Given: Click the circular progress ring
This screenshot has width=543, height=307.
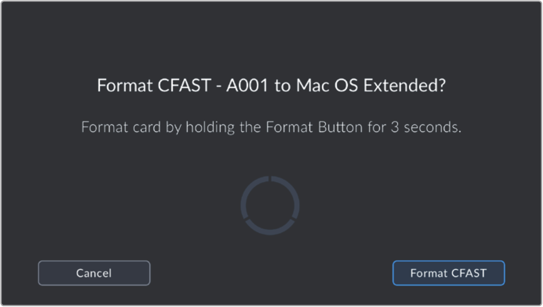Looking at the screenshot, I should pos(270,205).
